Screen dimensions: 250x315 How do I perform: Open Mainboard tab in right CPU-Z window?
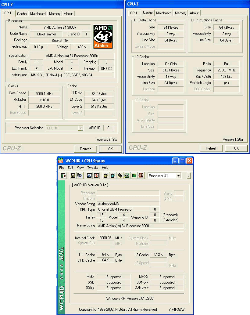[164, 13]
